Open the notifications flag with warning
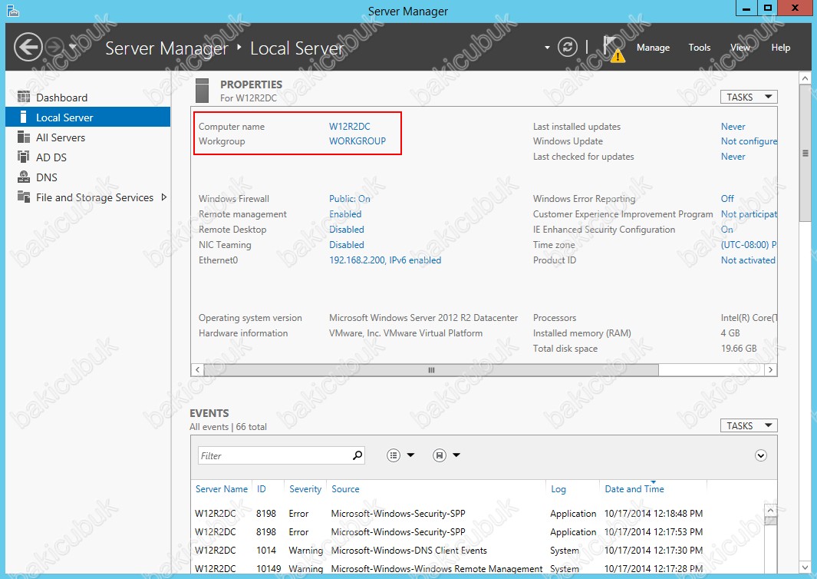The image size is (817, 579). (x=613, y=48)
